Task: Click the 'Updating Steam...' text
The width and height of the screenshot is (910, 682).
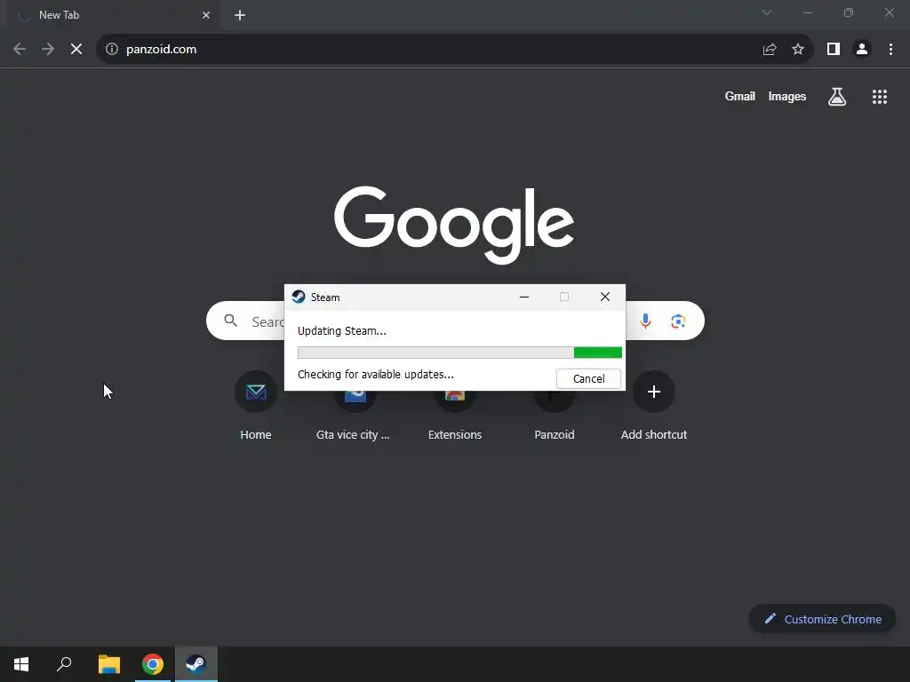Action: (x=342, y=331)
